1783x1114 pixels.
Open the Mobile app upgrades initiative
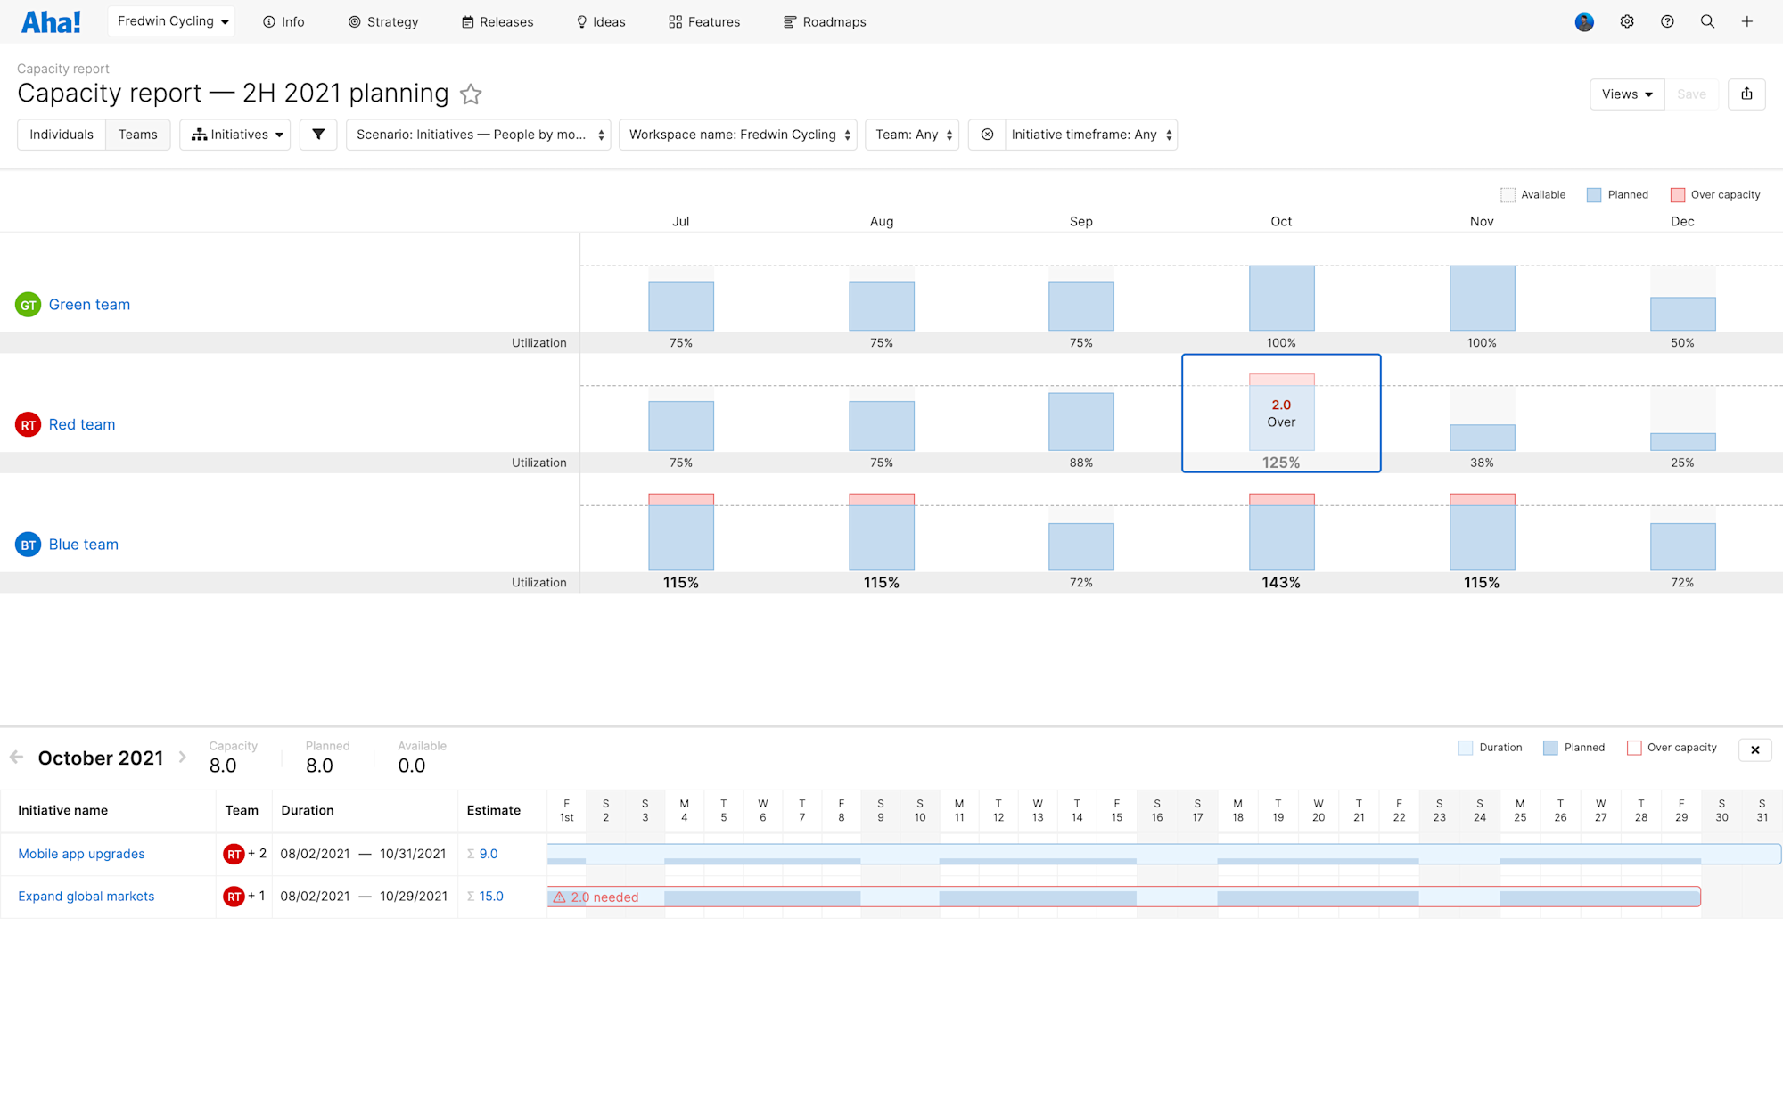[x=81, y=854]
